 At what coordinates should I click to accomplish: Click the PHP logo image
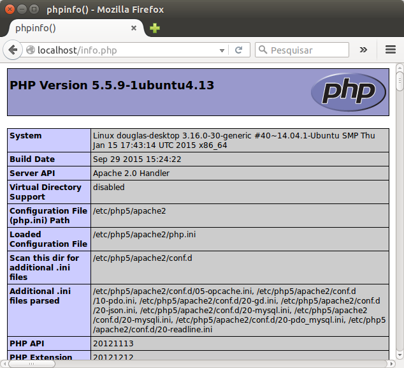(x=348, y=92)
